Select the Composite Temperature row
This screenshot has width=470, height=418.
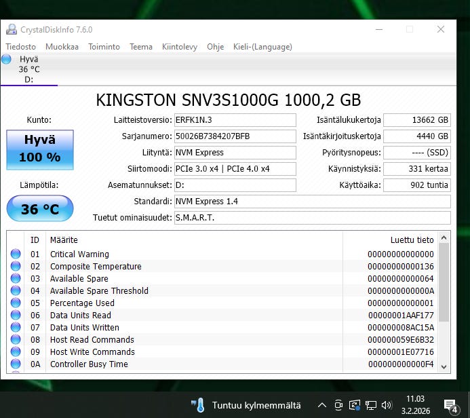[x=96, y=267]
